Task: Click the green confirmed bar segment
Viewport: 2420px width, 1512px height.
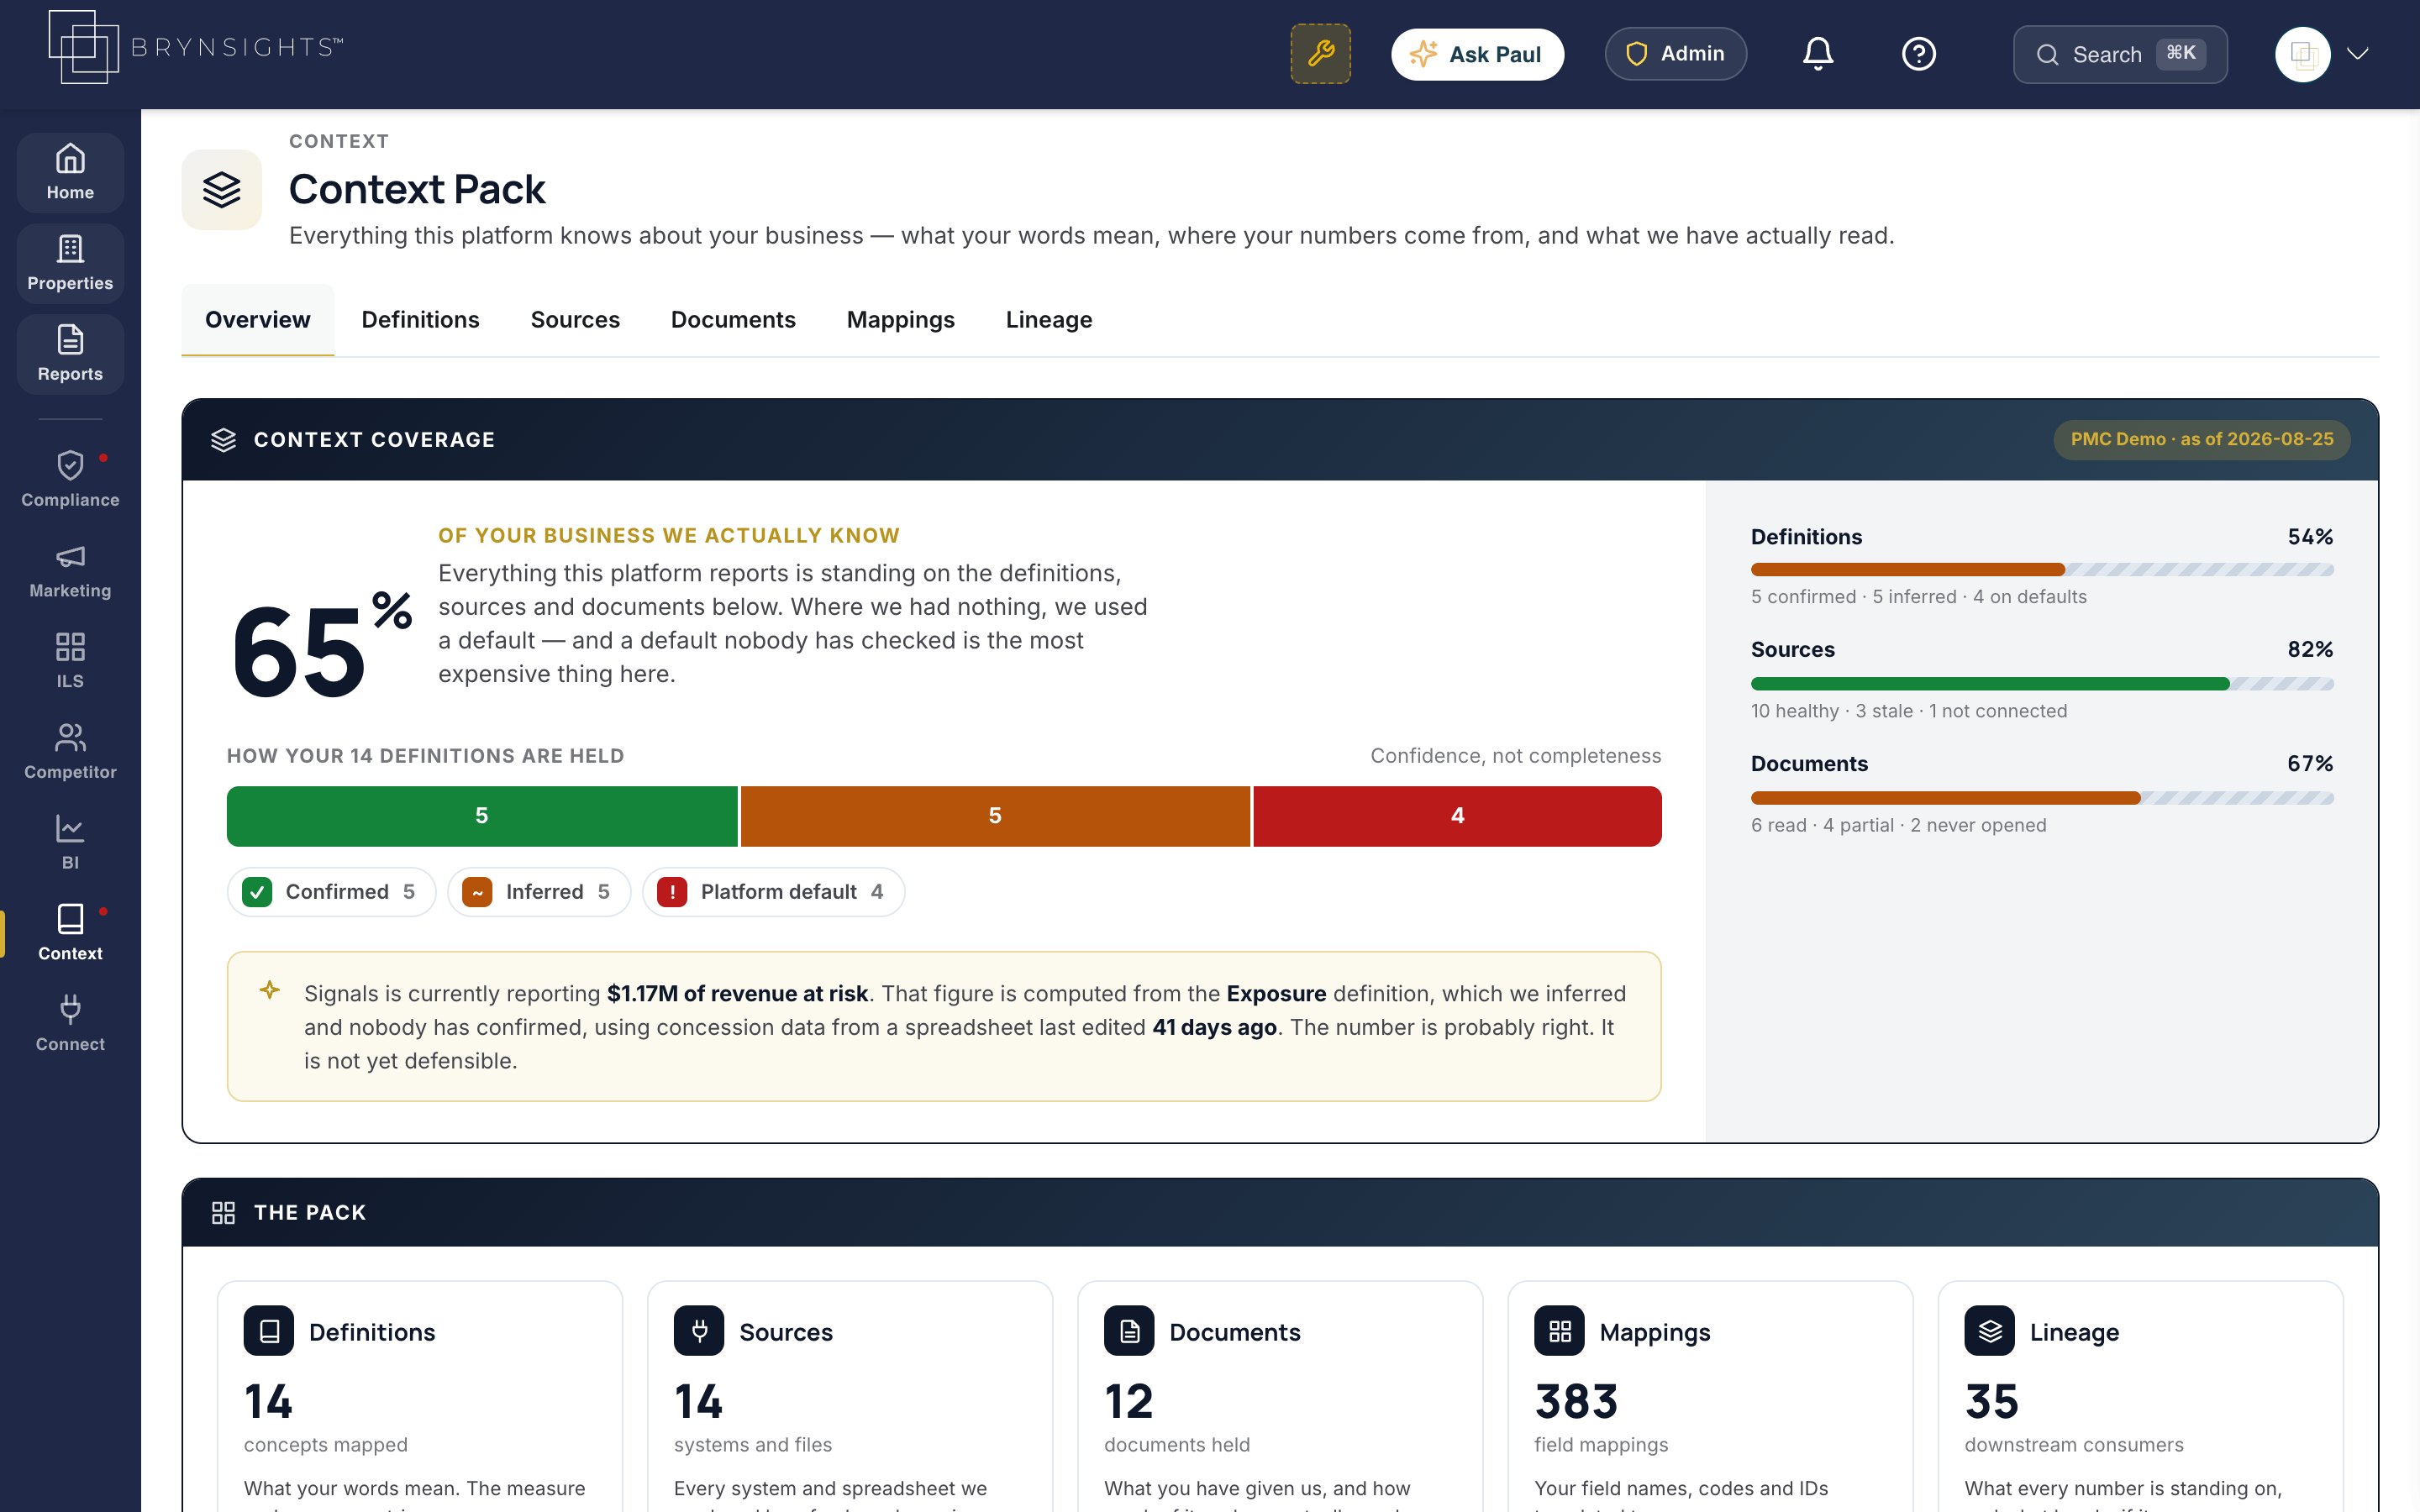Action: click(x=482, y=816)
